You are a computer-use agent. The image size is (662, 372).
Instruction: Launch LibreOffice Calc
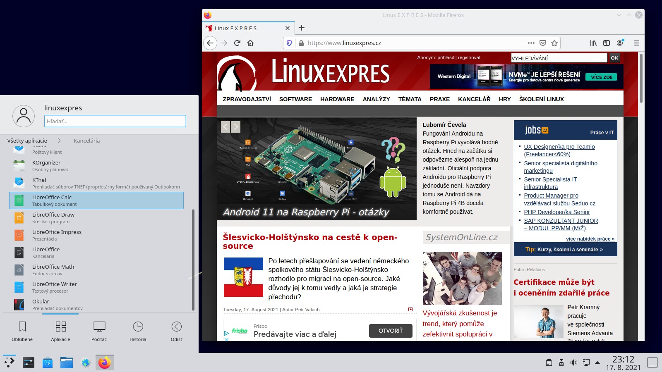tap(96, 200)
